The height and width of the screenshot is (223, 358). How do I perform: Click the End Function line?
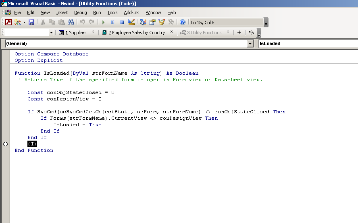coord(34,150)
